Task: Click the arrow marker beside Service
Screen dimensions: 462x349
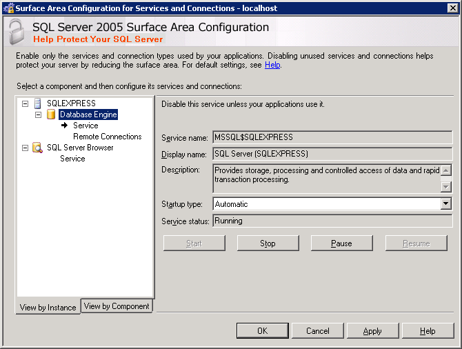Action: click(64, 126)
